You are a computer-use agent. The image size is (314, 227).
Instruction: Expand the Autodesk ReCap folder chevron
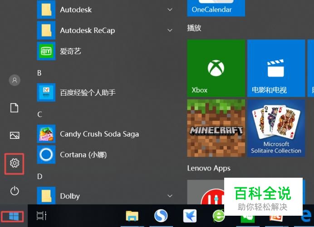[170, 30]
